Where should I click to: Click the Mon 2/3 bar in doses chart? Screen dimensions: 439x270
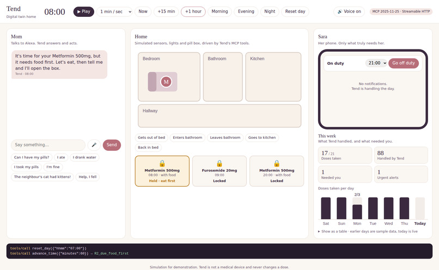[357, 212]
